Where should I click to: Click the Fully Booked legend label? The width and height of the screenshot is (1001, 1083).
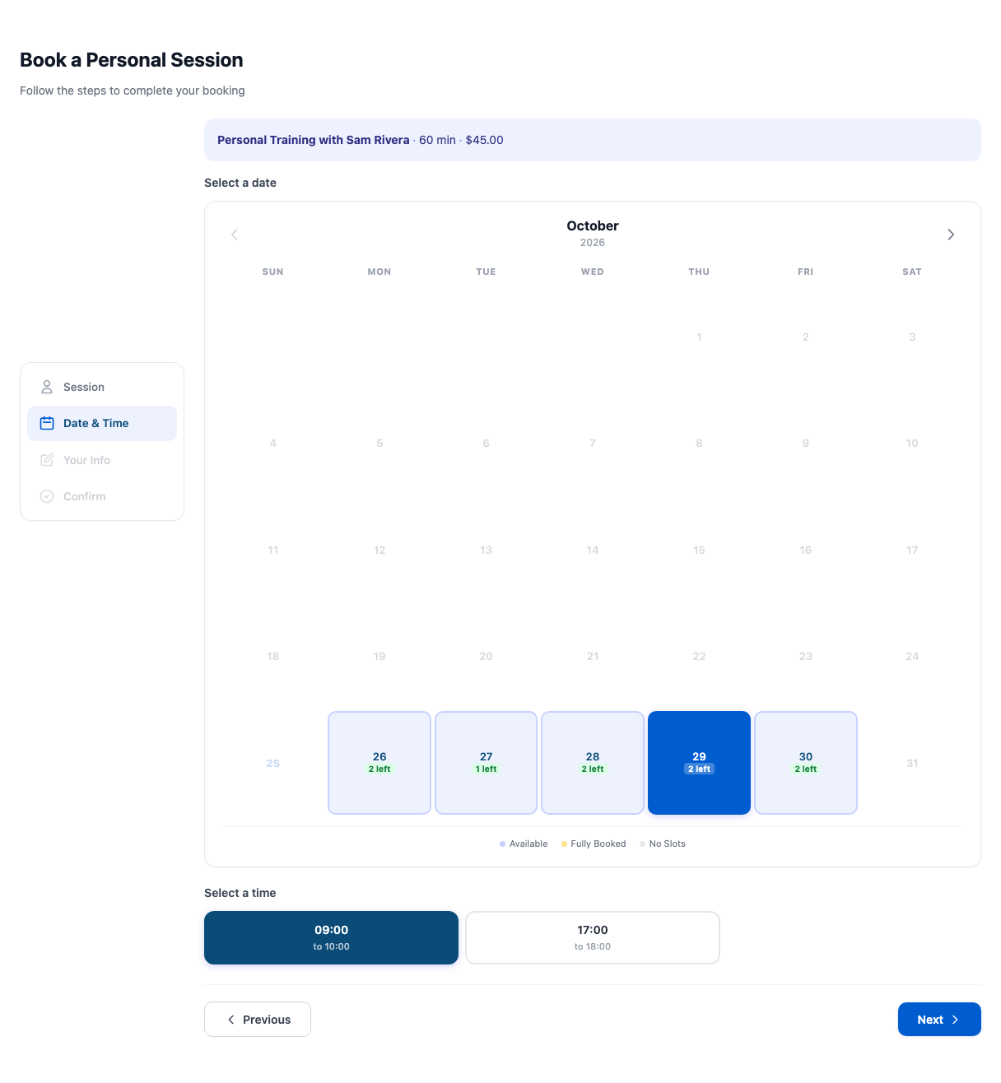pyautogui.click(x=598, y=844)
